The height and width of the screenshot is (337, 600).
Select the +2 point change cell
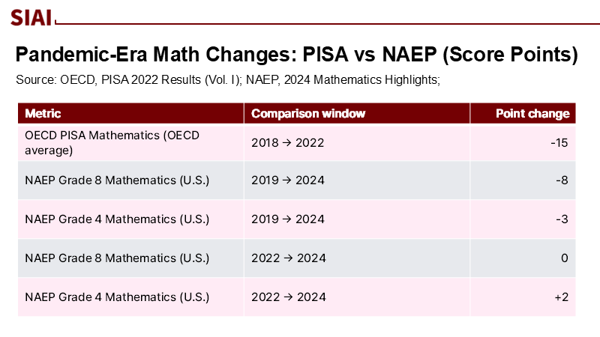tap(562, 297)
